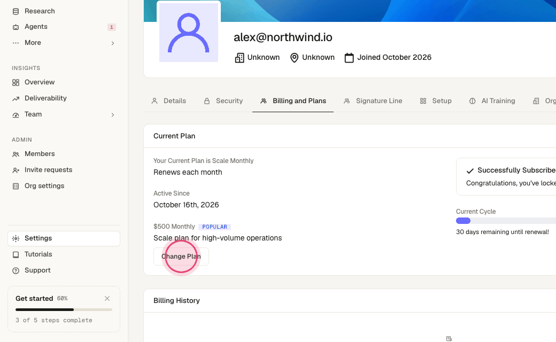This screenshot has width=556, height=342.
Task: Open the Tutorials link
Action: coord(64,254)
